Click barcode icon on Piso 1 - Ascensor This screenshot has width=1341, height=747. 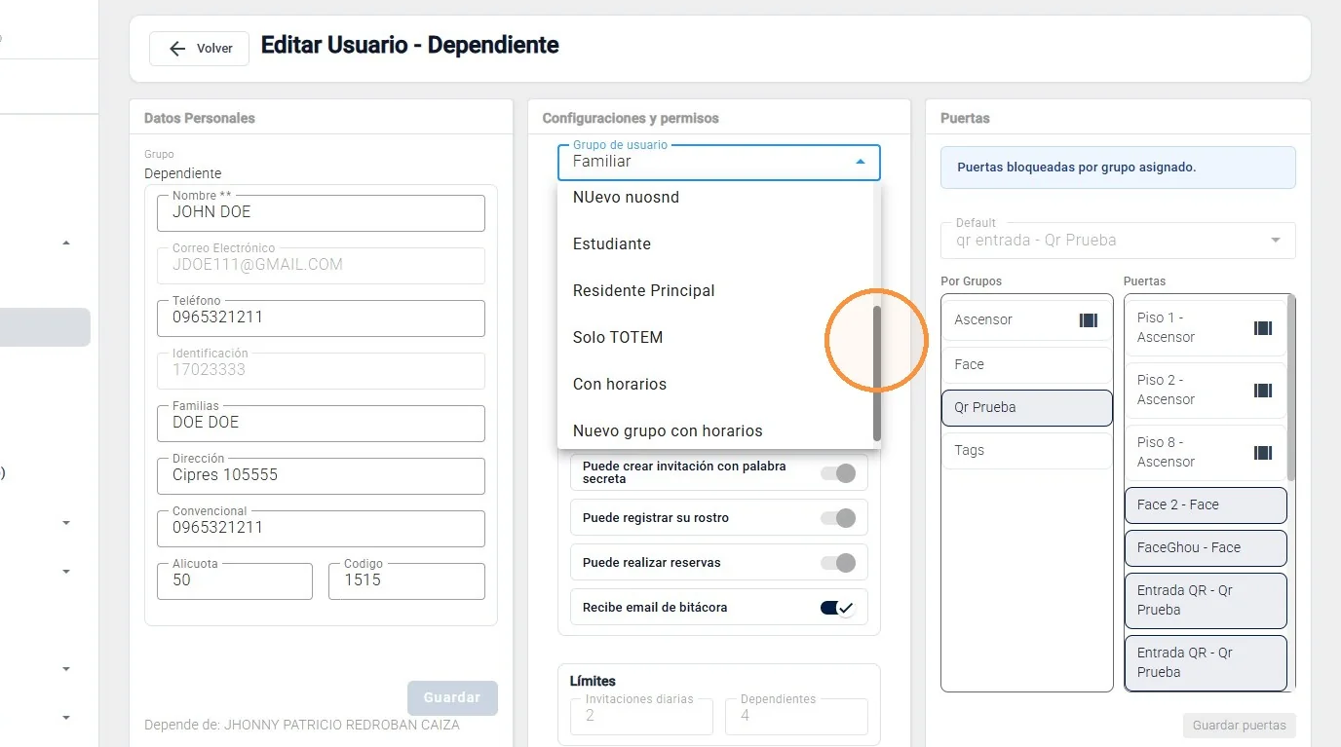click(1263, 328)
